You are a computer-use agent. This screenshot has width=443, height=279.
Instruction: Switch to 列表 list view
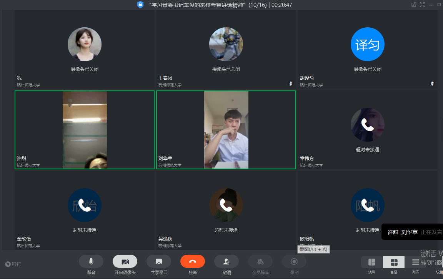click(x=416, y=262)
